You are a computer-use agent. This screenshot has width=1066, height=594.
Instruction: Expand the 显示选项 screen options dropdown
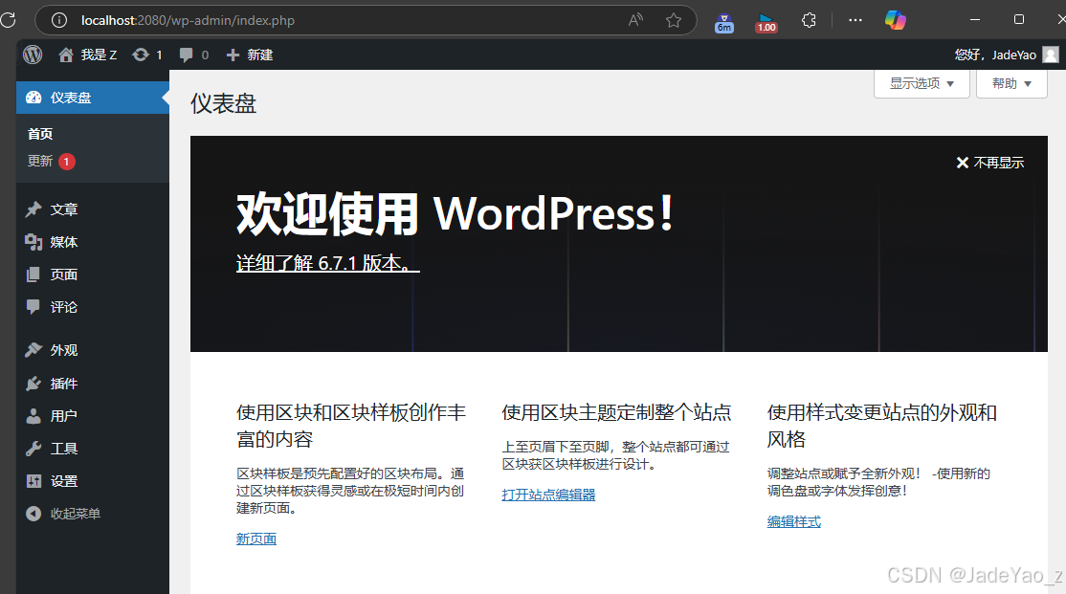pyautogui.click(x=922, y=83)
